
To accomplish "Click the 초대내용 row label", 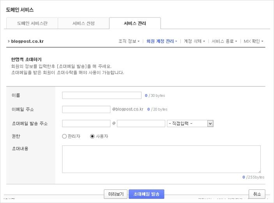I will point(20,149).
